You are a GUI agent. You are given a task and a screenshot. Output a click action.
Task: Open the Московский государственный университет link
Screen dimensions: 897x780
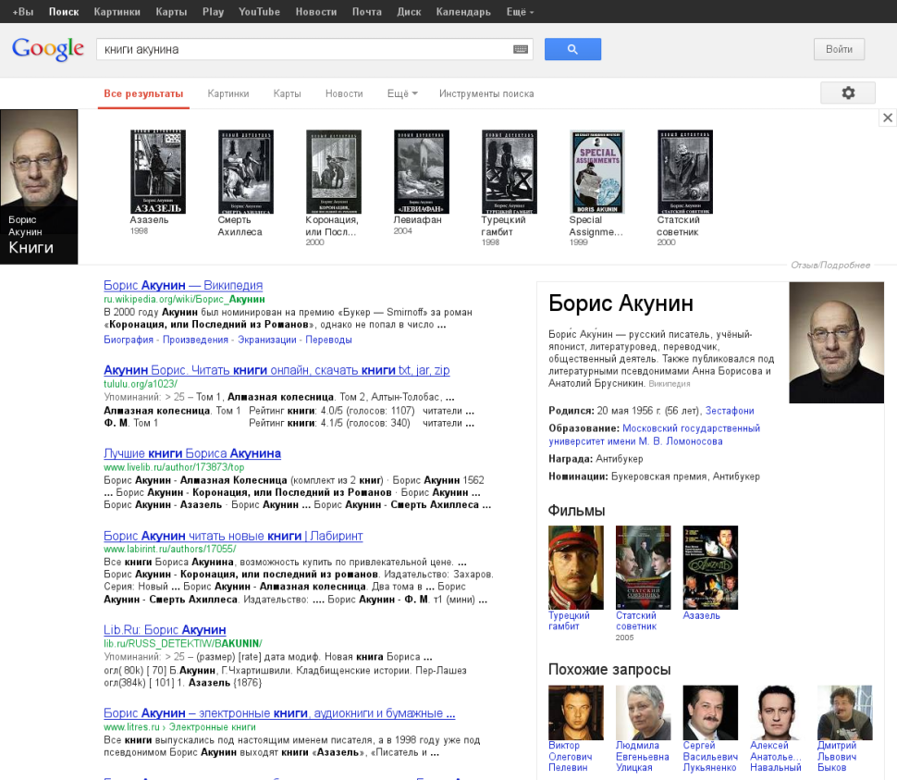tap(655, 434)
